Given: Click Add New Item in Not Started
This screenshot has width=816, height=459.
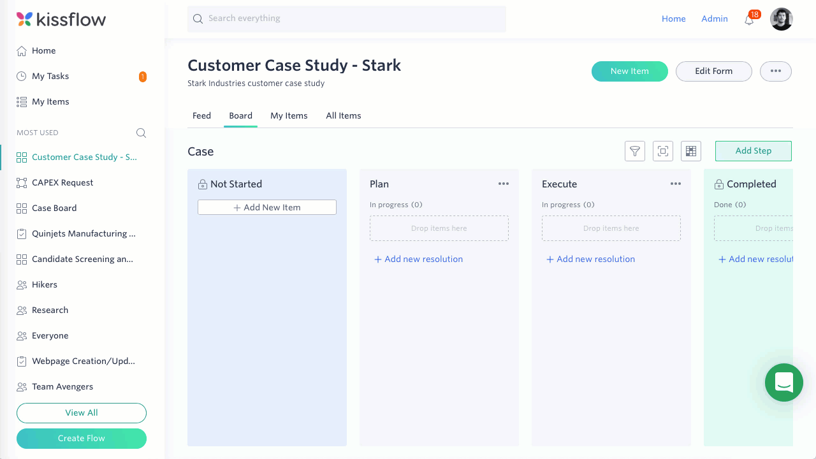Looking at the screenshot, I should coord(267,207).
